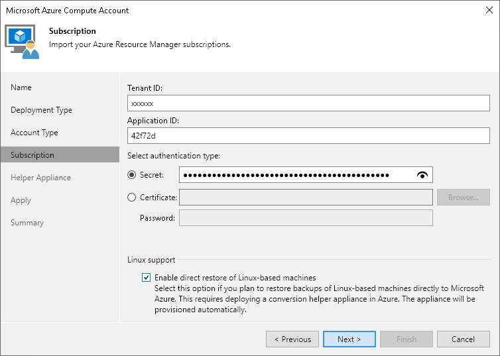Click the Tenant ID input field
Screen dimensions: 500x356
308,103
